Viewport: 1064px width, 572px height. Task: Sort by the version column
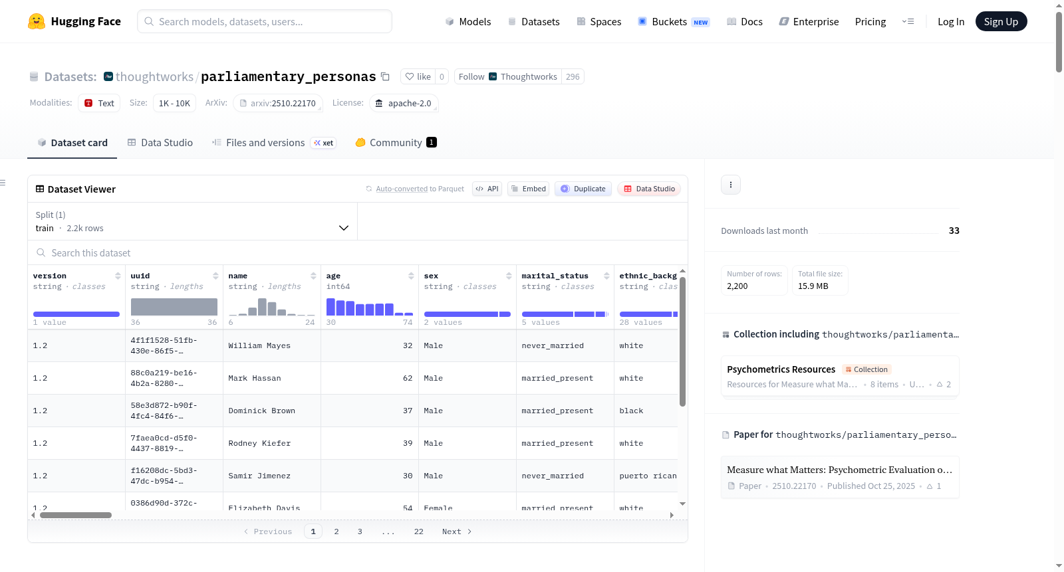[118, 276]
